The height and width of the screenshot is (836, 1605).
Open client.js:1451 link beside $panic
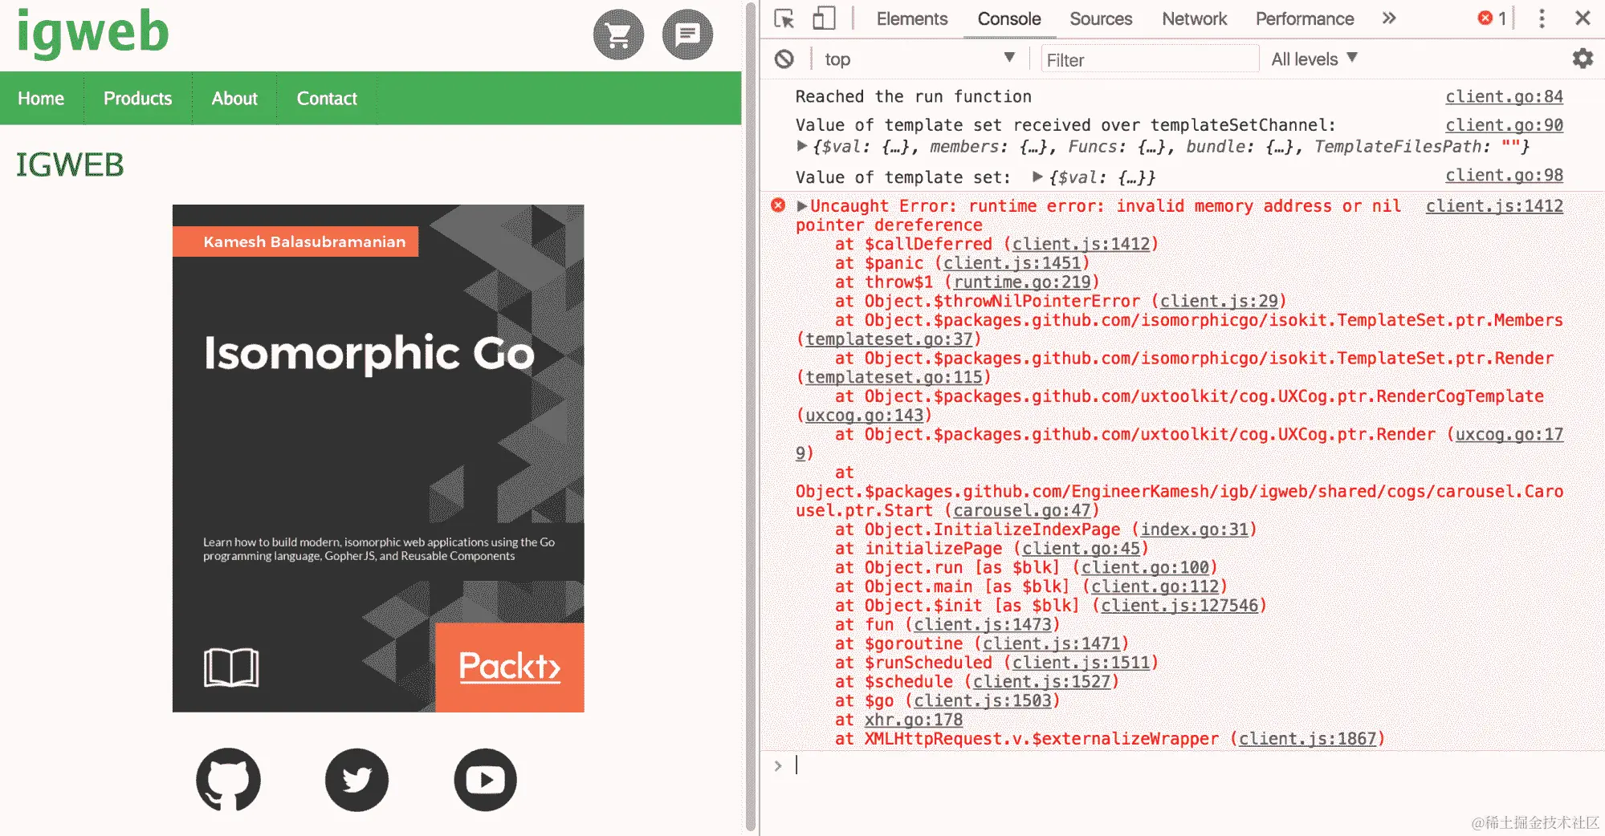point(1012,263)
